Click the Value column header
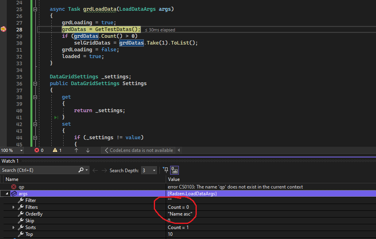This screenshot has width=376, height=239. tap(174, 179)
